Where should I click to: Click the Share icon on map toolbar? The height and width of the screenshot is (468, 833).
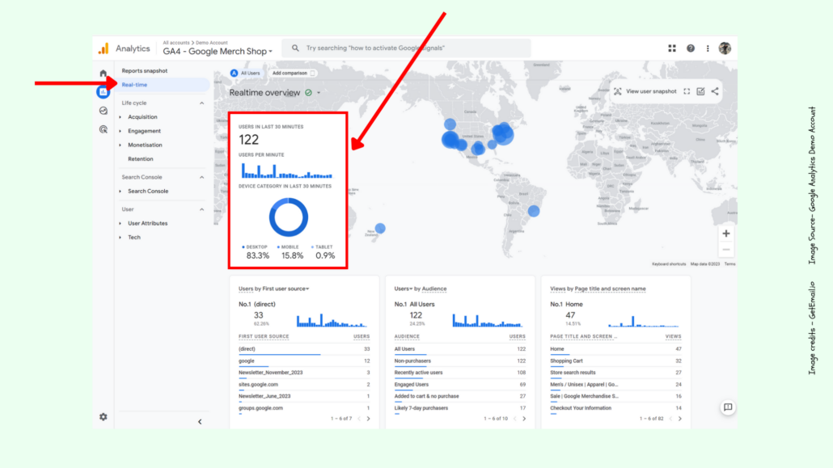(715, 91)
